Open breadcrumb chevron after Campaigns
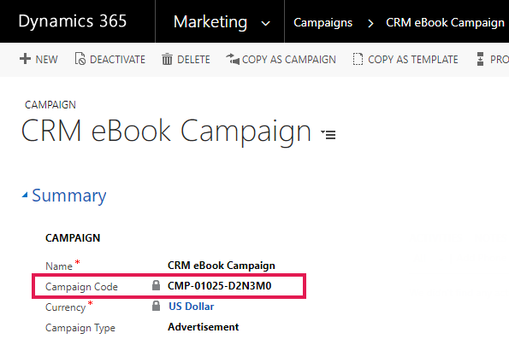 tap(370, 23)
